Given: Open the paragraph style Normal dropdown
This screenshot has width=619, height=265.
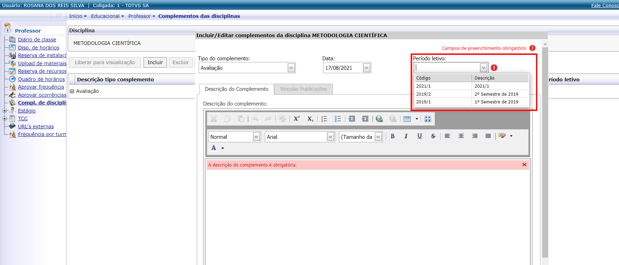Looking at the screenshot, I should tap(257, 137).
